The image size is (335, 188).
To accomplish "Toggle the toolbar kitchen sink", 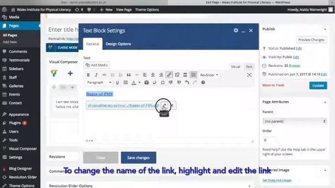I will [193, 75].
